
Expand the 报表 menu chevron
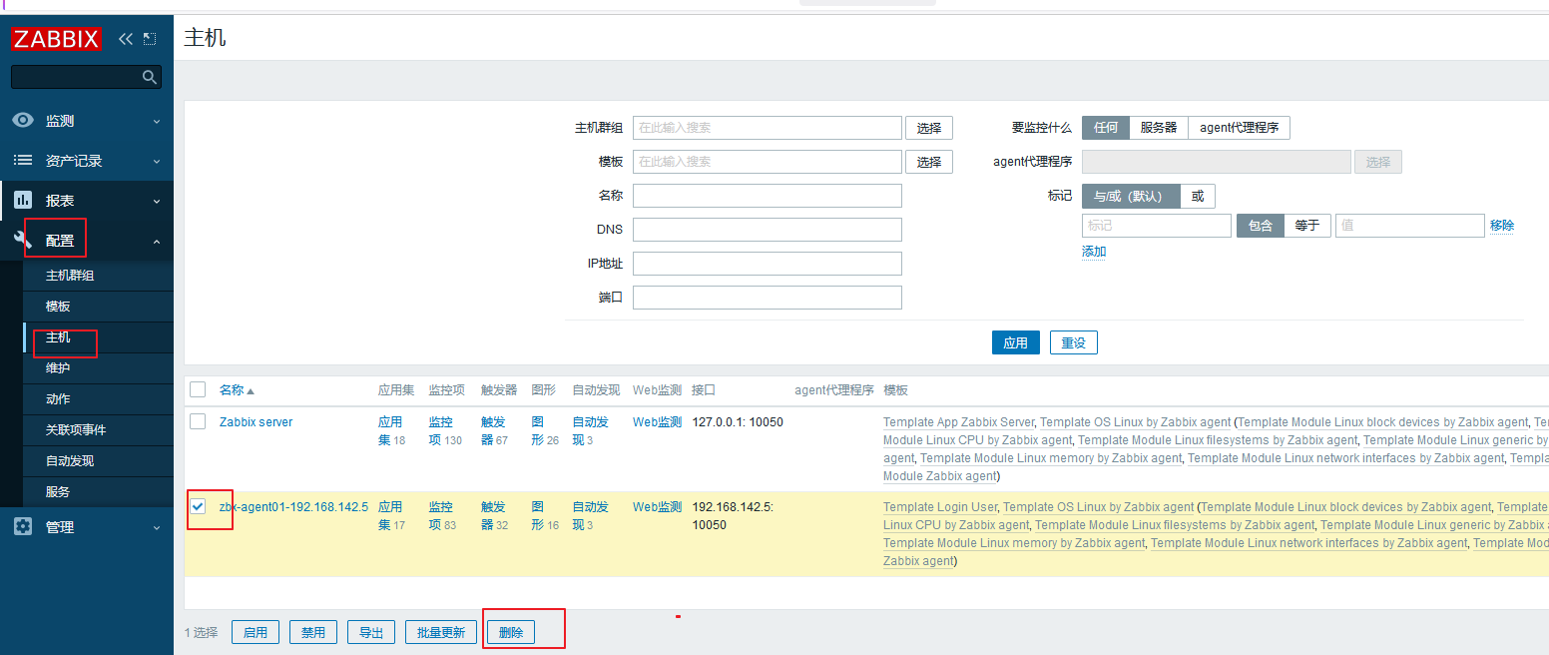[x=157, y=201]
